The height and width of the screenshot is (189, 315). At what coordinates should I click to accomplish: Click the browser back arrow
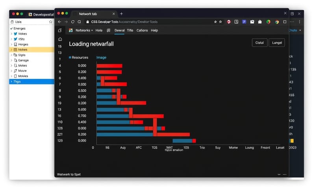(x=59, y=22)
